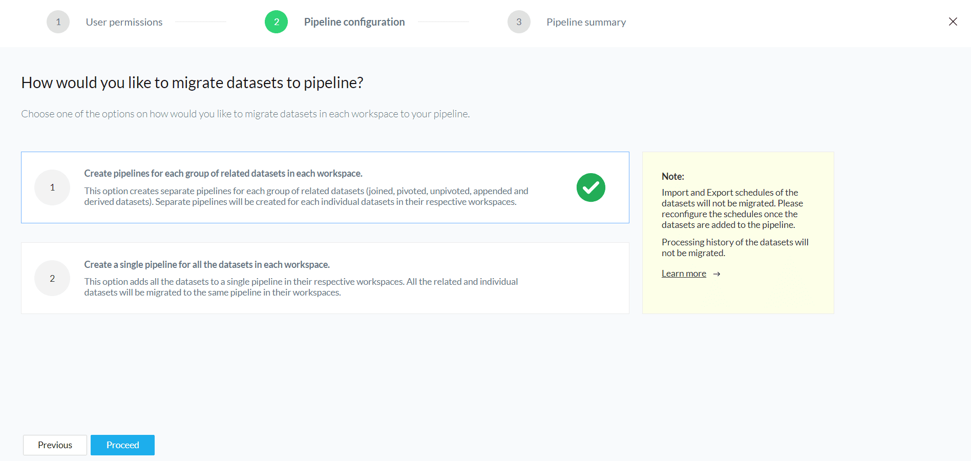Viewport: 971px width, 461px height.
Task: Click the green step 2 circle
Action: point(276,22)
